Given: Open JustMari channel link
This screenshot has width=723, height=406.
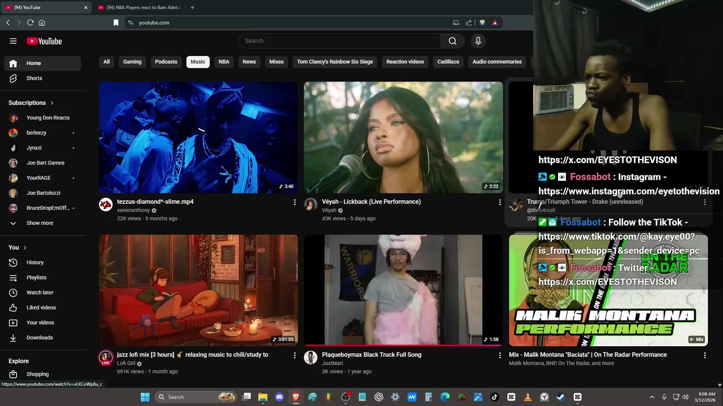Looking at the screenshot, I should coord(332,364).
